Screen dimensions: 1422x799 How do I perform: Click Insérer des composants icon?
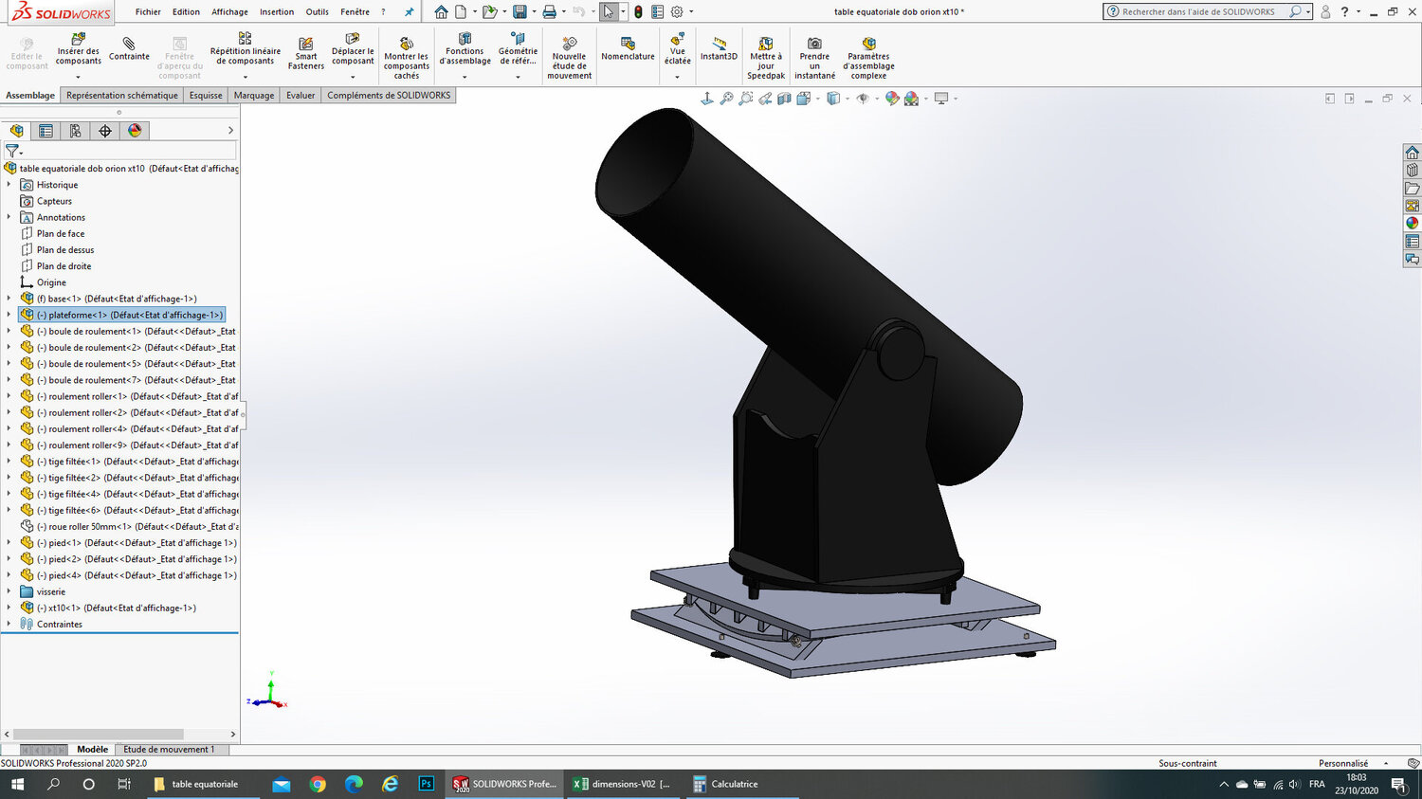point(78,39)
